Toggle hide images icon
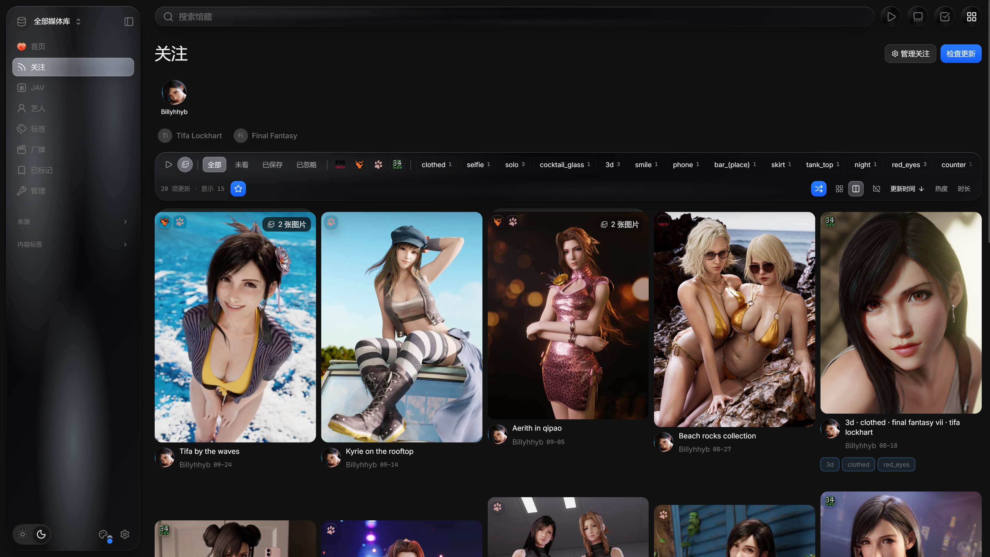This screenshot has height=557, width=990. 876,189
